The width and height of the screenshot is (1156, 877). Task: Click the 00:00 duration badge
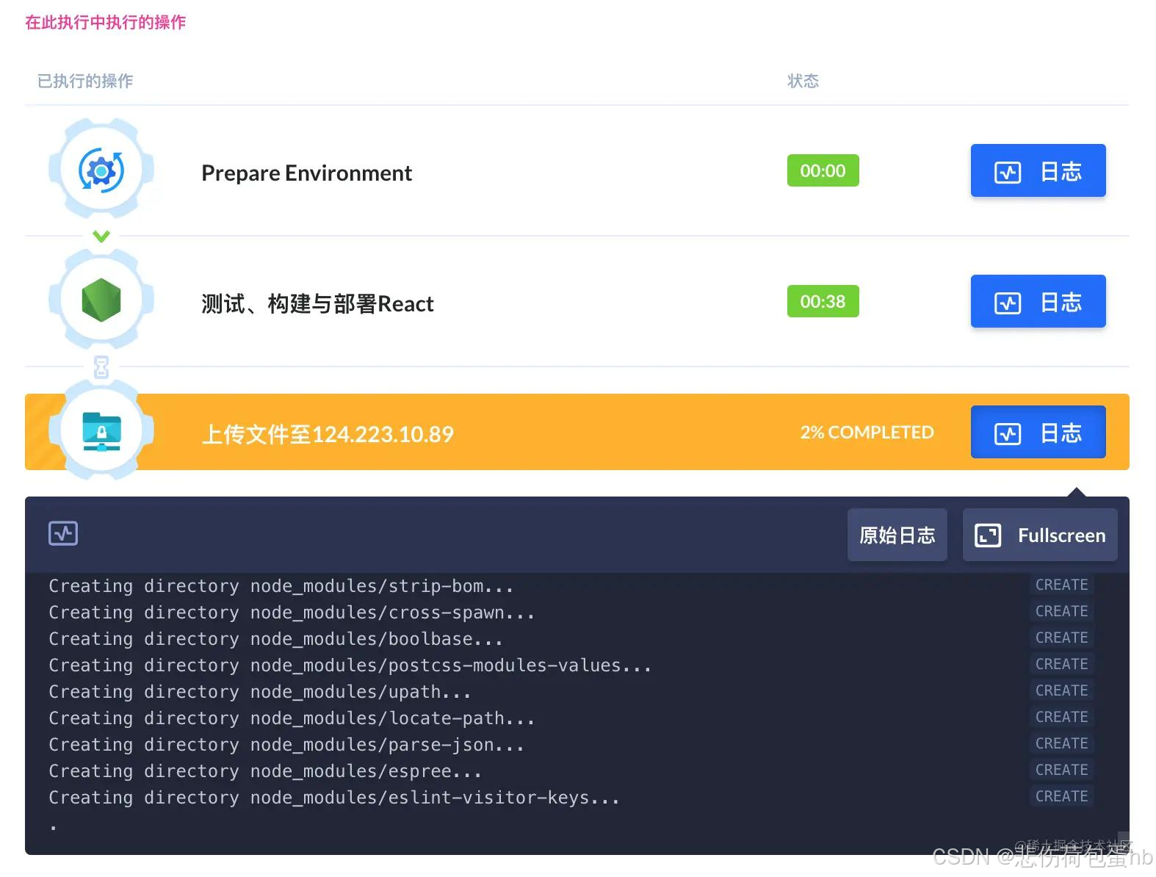click(x=823, y=170)
